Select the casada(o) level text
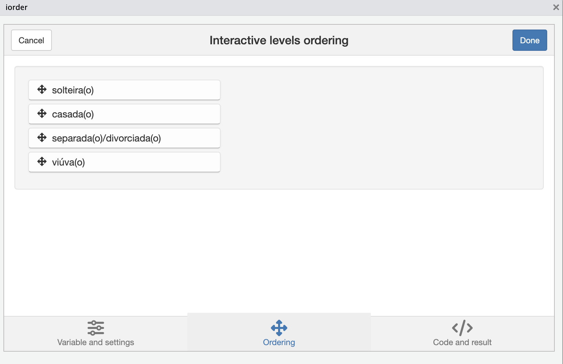 (73, 114)
